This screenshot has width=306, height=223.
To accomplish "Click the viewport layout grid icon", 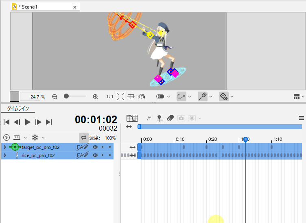I will [x=296, y=96].
